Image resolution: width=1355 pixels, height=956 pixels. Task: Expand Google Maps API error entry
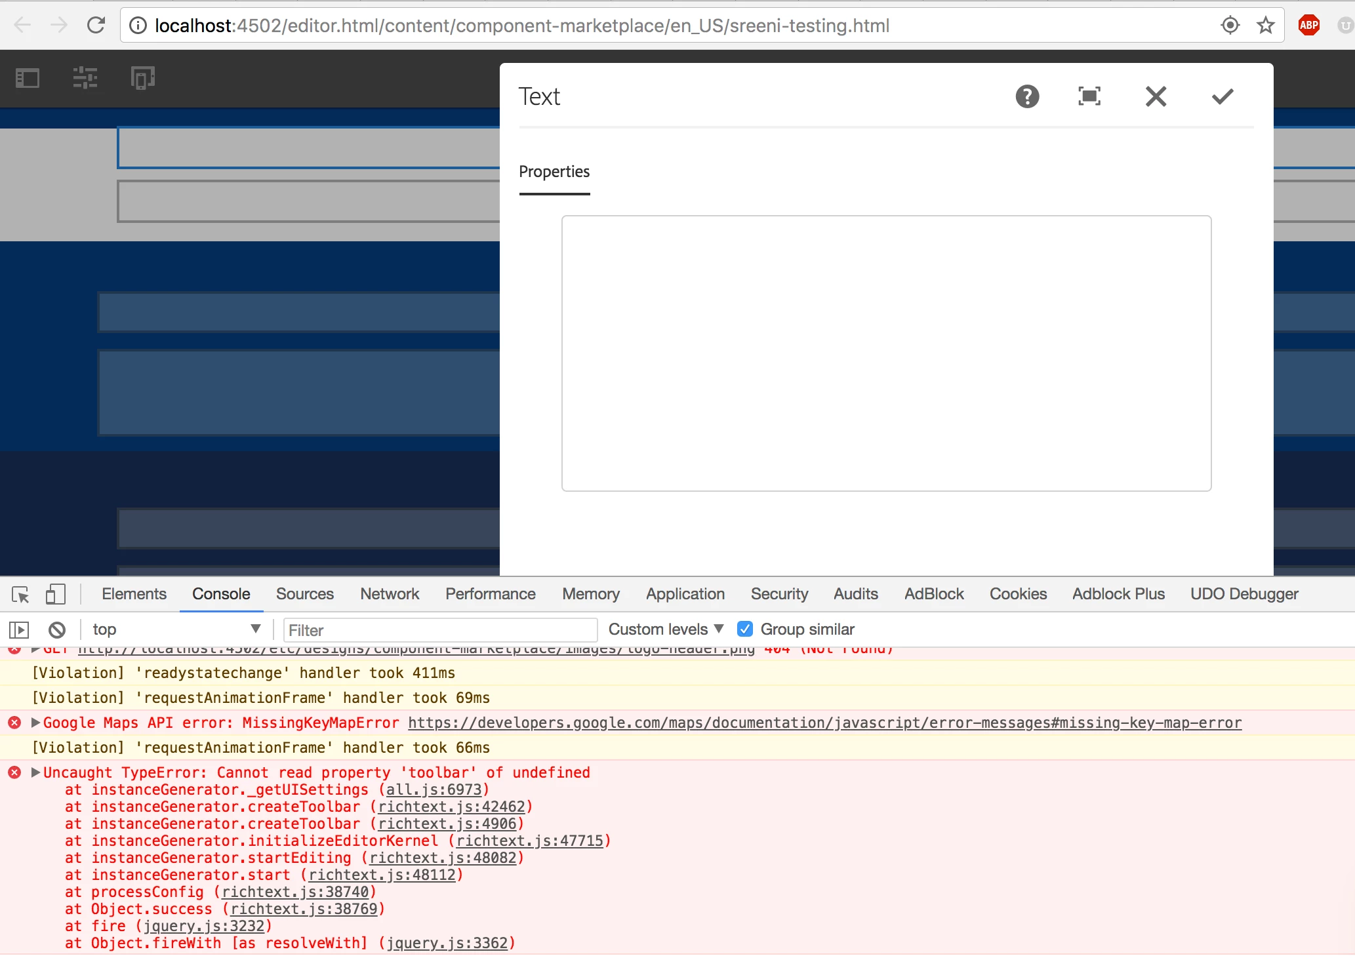coord(36,723)
